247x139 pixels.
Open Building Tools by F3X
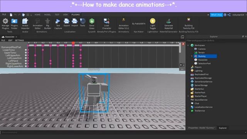click(189, 24)
